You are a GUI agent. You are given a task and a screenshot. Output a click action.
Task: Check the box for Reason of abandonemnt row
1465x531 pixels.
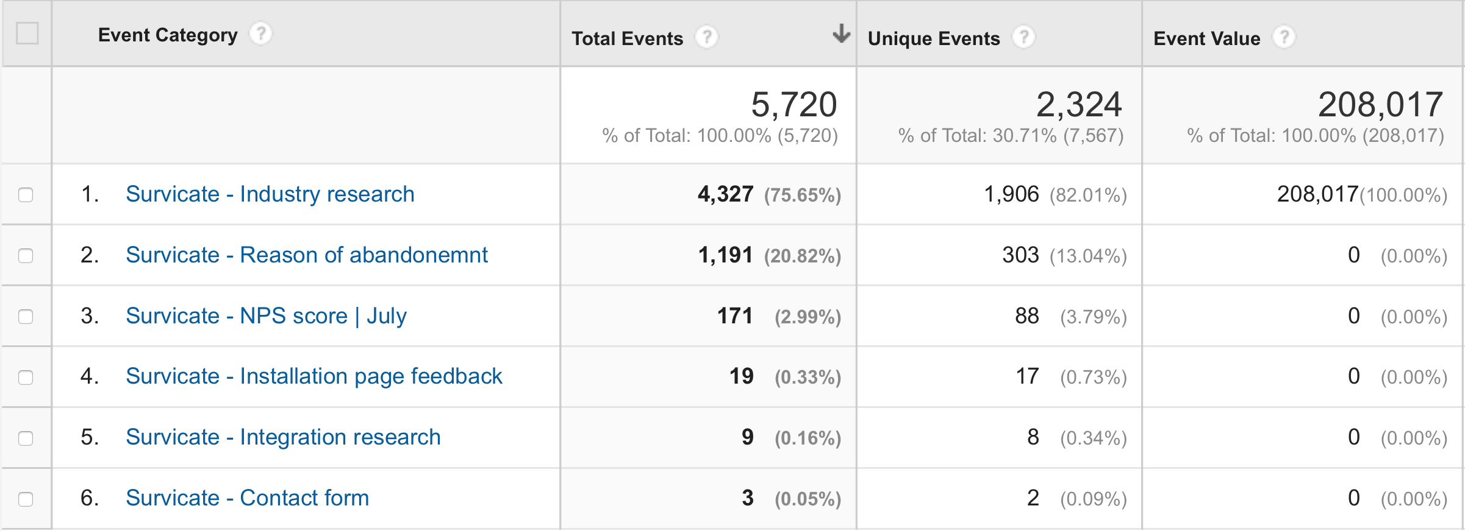pos(26,256)
